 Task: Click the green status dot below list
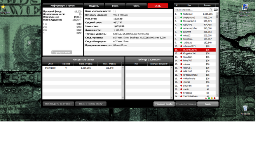click(209, 98)
